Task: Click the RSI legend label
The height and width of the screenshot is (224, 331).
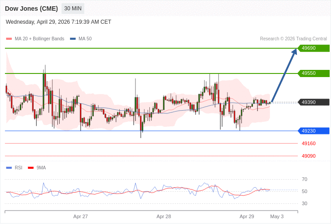Action: pyautogui.click(x=18, y=168)
